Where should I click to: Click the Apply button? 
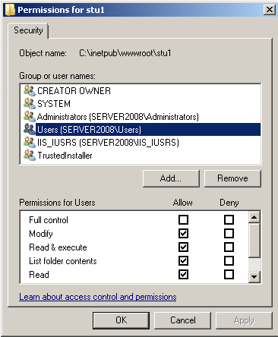pos(244,320)
